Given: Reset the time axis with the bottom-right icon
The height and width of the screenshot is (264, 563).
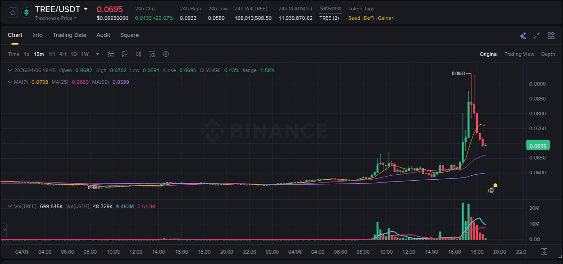Looking at the screenshot, I should pos(544,251).
